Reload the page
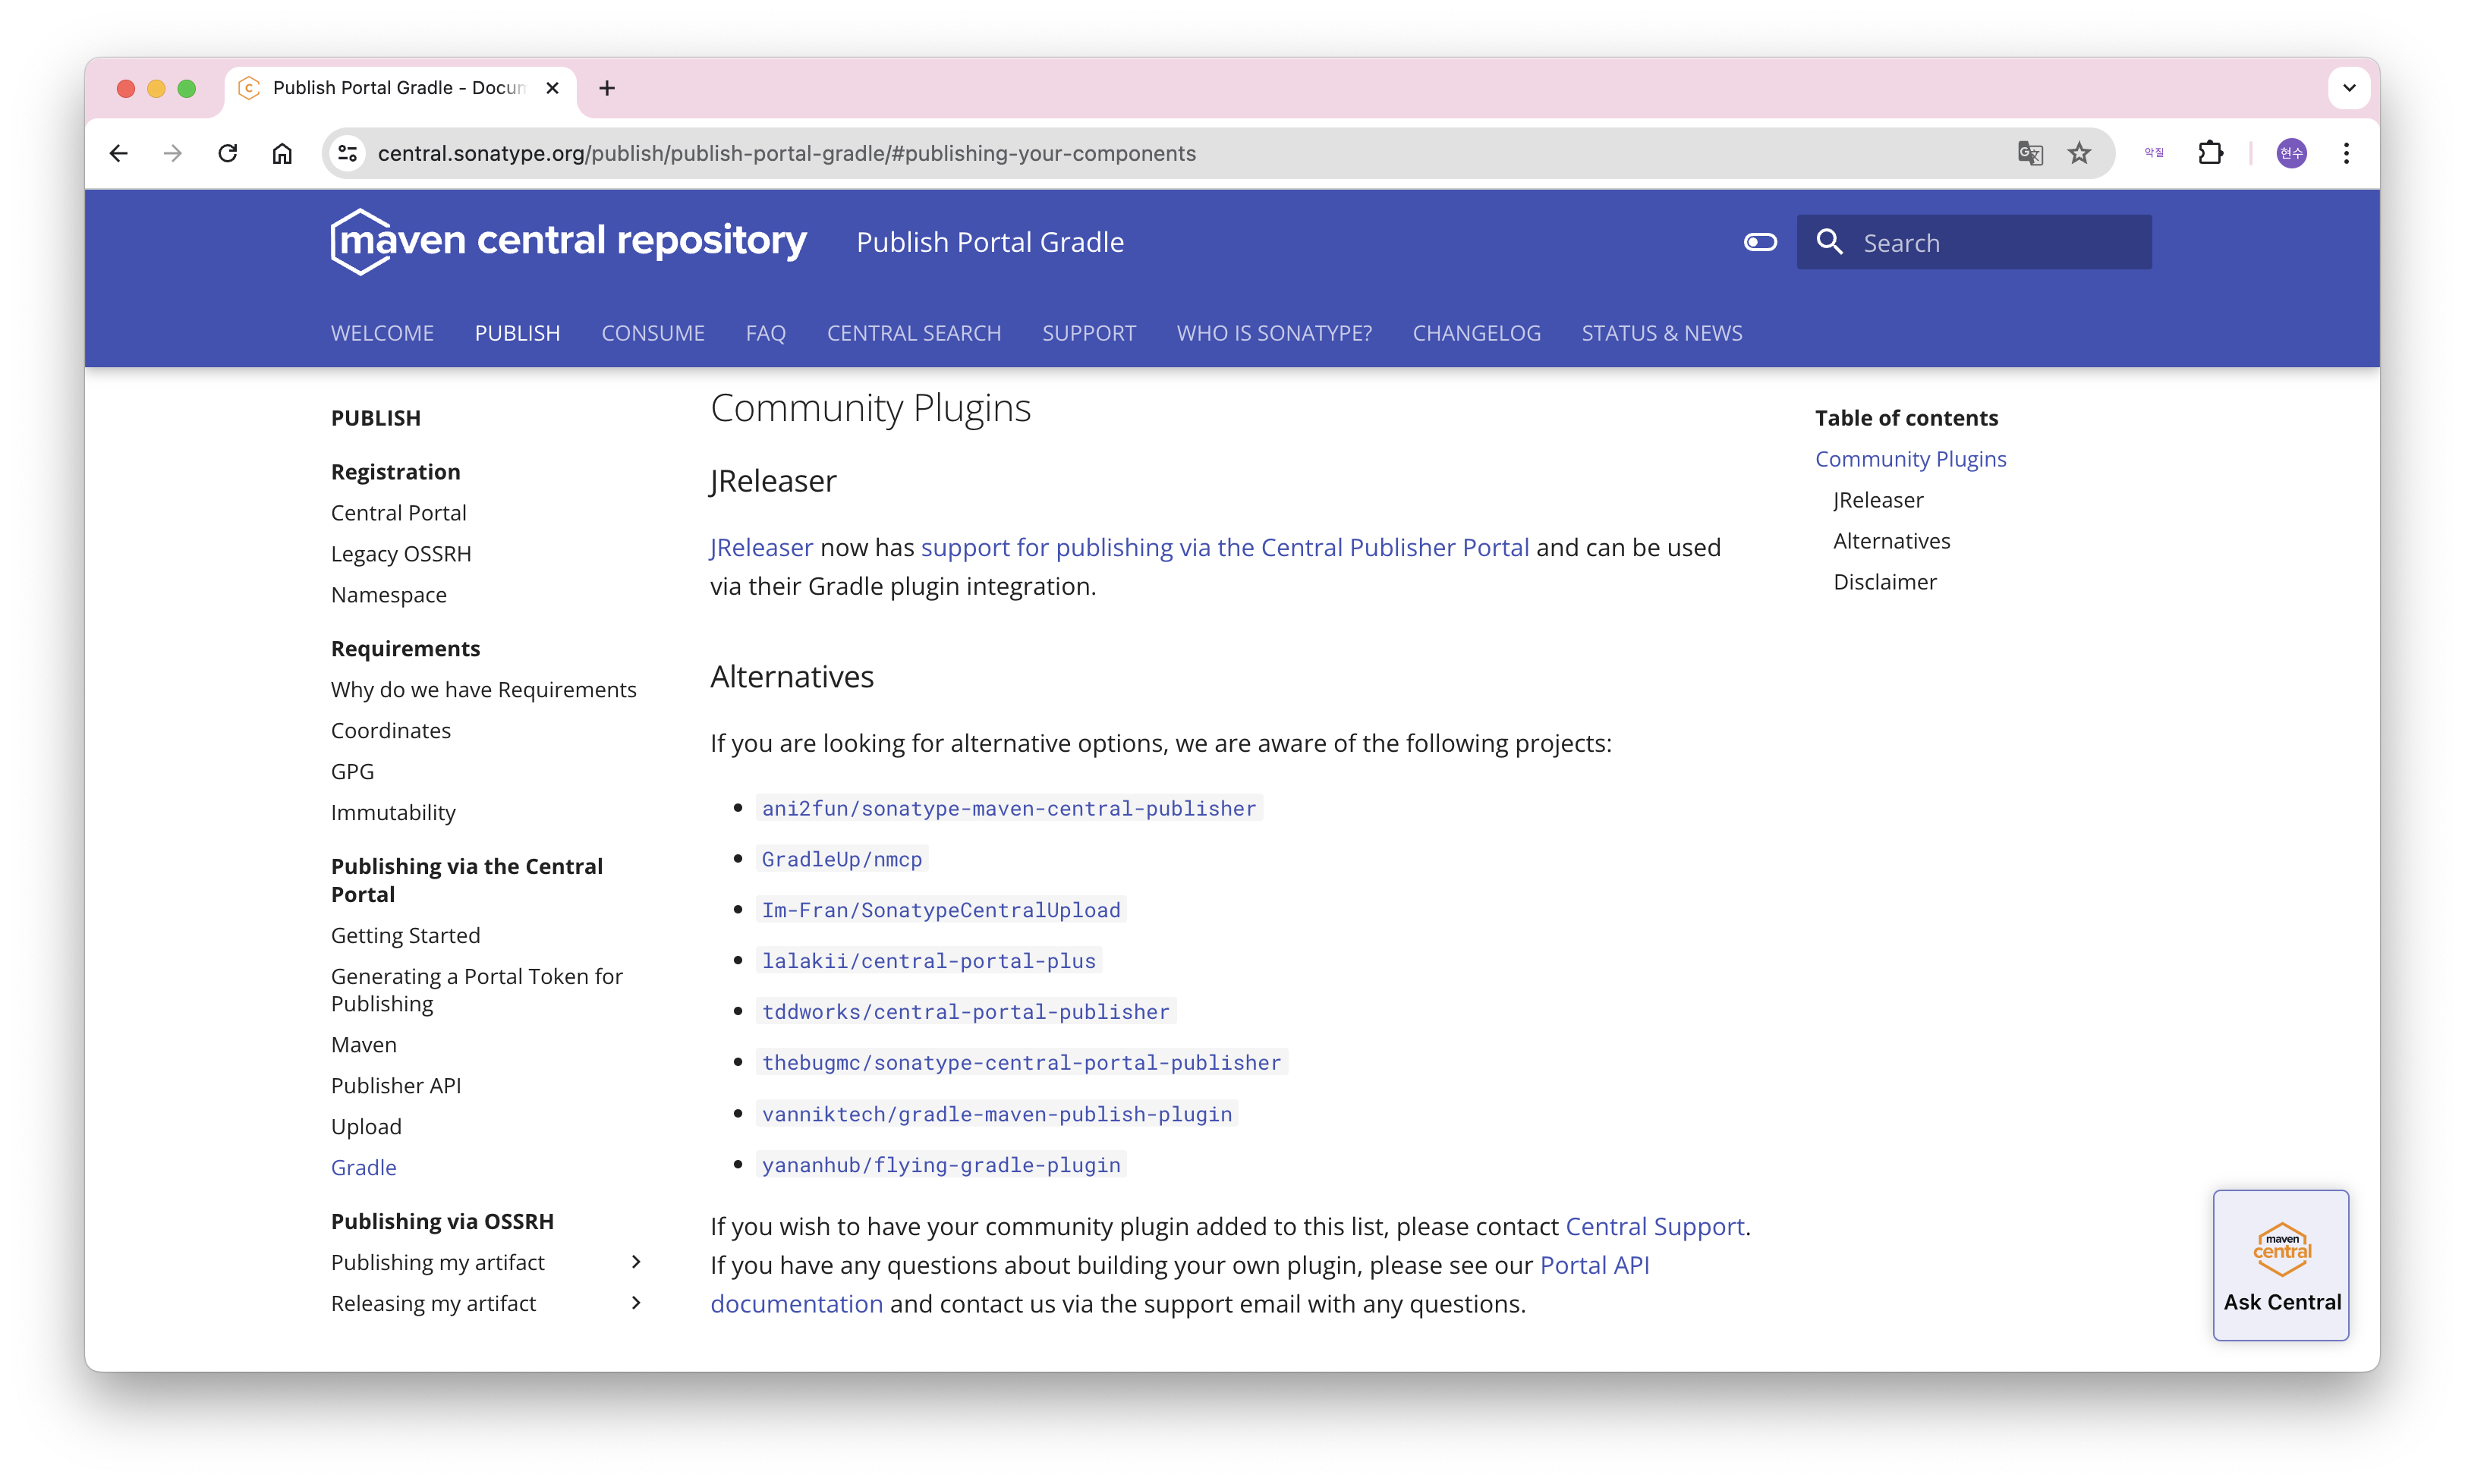 click(228, 153)
